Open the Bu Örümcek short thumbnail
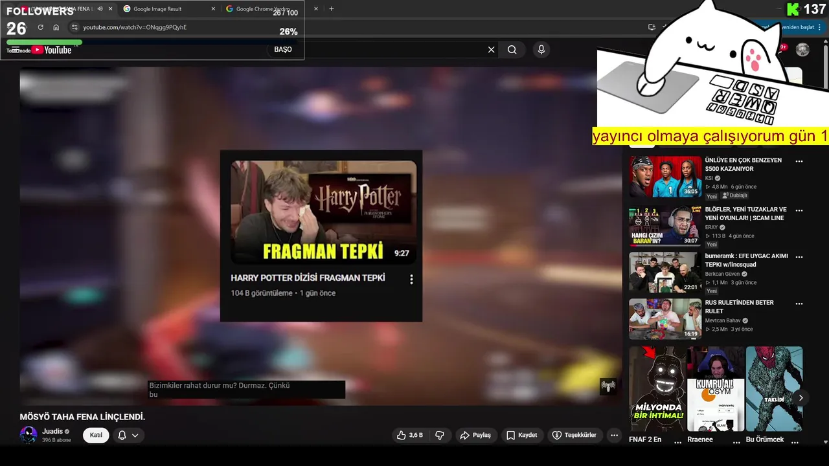 point(774,389)
